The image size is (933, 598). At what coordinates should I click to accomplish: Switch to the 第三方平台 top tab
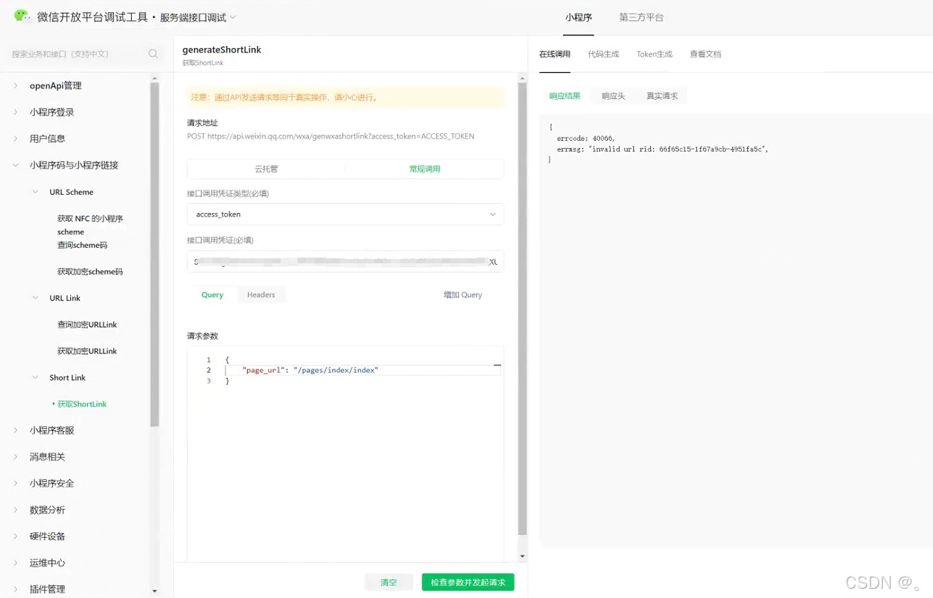[641, 18]
